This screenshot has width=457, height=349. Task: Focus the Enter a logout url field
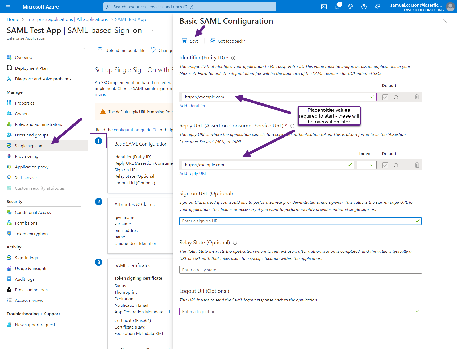(300, 311)
